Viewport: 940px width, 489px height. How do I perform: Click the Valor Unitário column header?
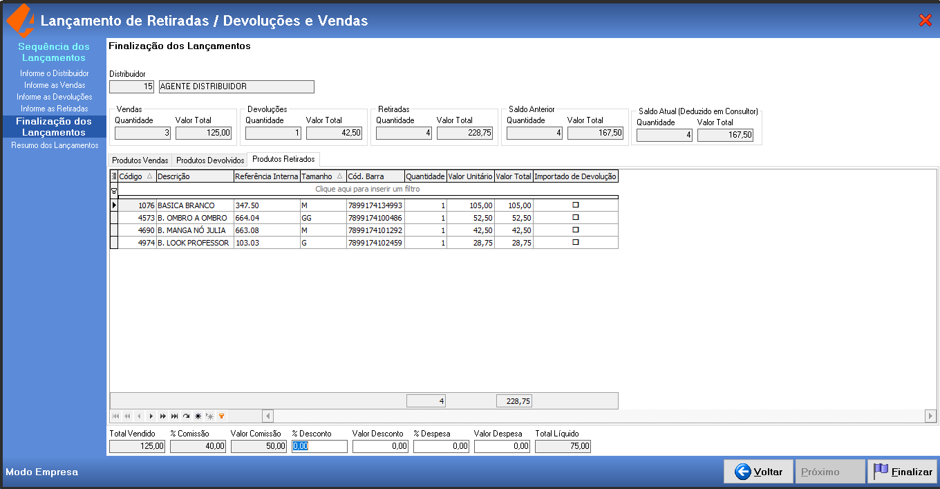[471, 176]
